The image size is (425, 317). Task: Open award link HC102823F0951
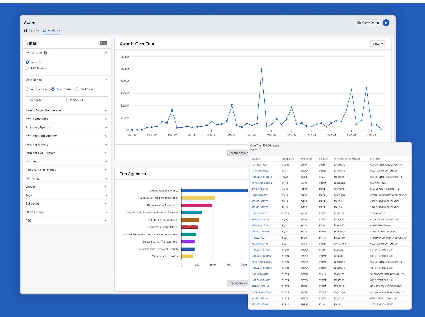(259, 165)
